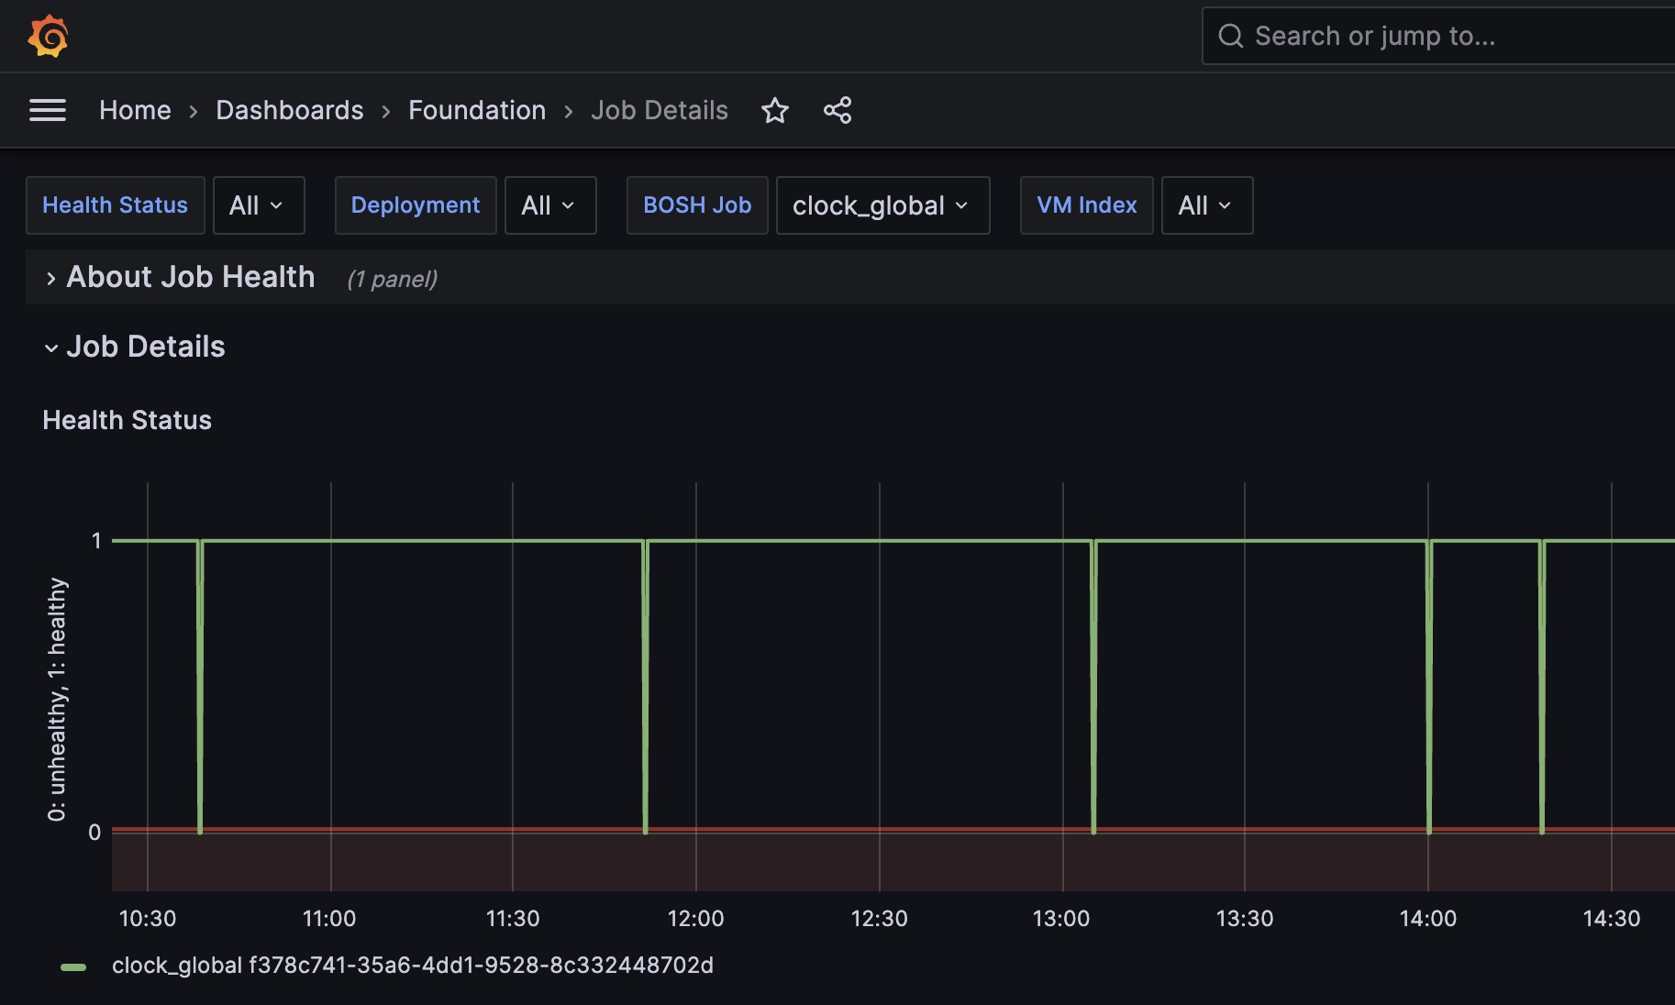Viewport: 1675px width, 1005px height.
Task: Go to Home breadcrumb
Action: pyautogui.click(x=135, y=111)
